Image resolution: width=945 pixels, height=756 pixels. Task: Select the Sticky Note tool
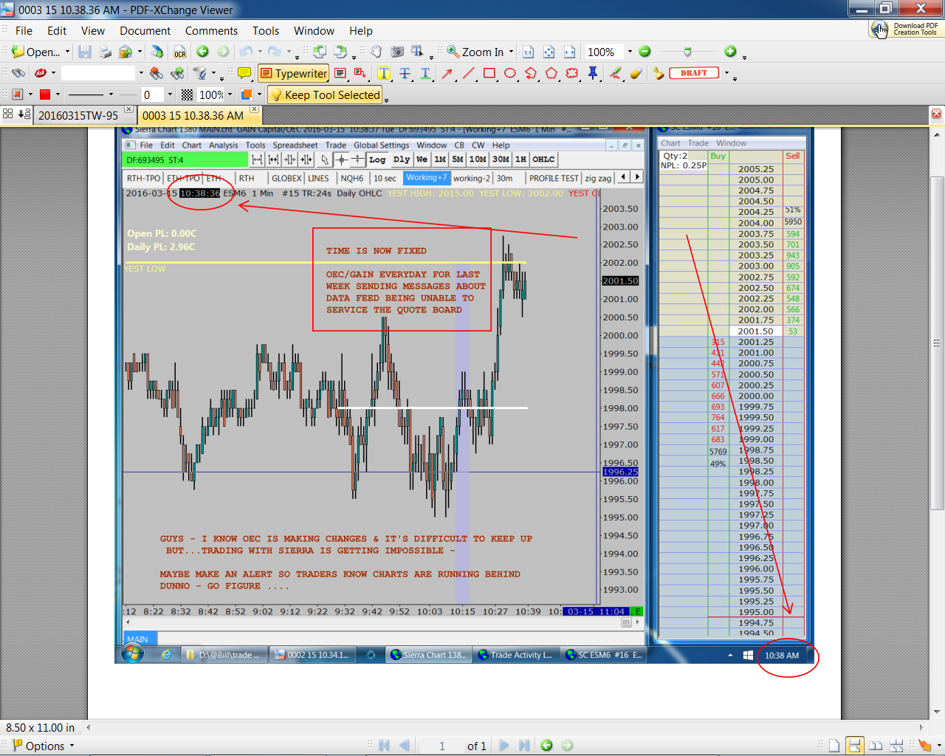pyautogui.click(x=244, y=73)
